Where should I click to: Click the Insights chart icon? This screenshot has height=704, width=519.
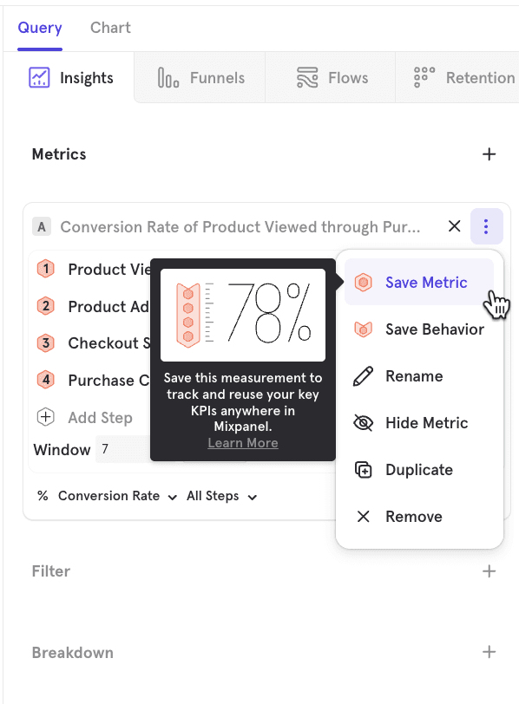[39, 78]
